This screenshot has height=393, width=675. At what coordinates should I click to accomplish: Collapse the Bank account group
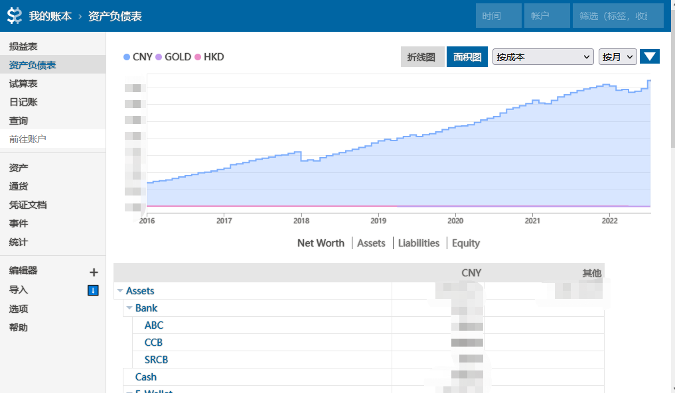pos(129,308)
